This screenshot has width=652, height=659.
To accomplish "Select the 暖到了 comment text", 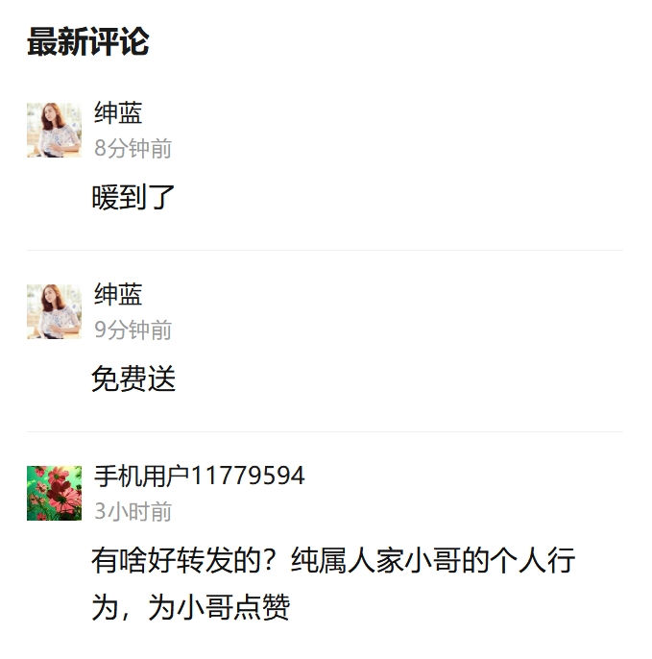I will coord(133,197).
